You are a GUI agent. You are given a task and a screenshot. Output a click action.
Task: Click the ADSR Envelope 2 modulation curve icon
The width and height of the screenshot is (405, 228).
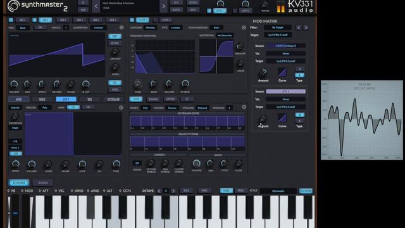[x=282, y=72]
